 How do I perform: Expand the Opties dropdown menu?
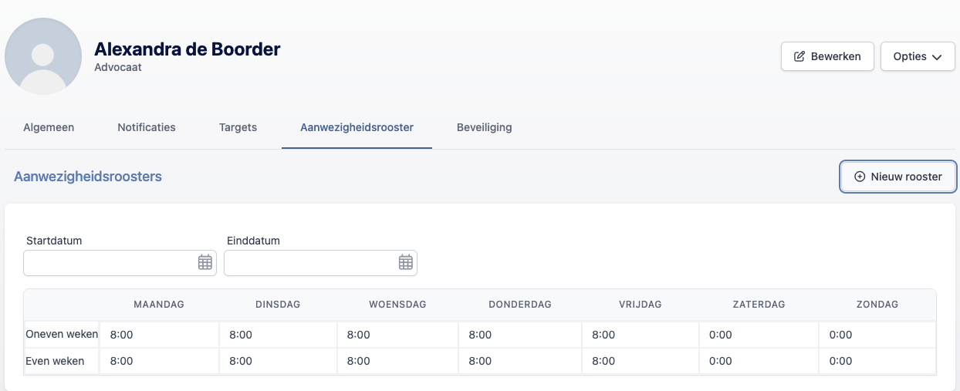click(918, 56)
